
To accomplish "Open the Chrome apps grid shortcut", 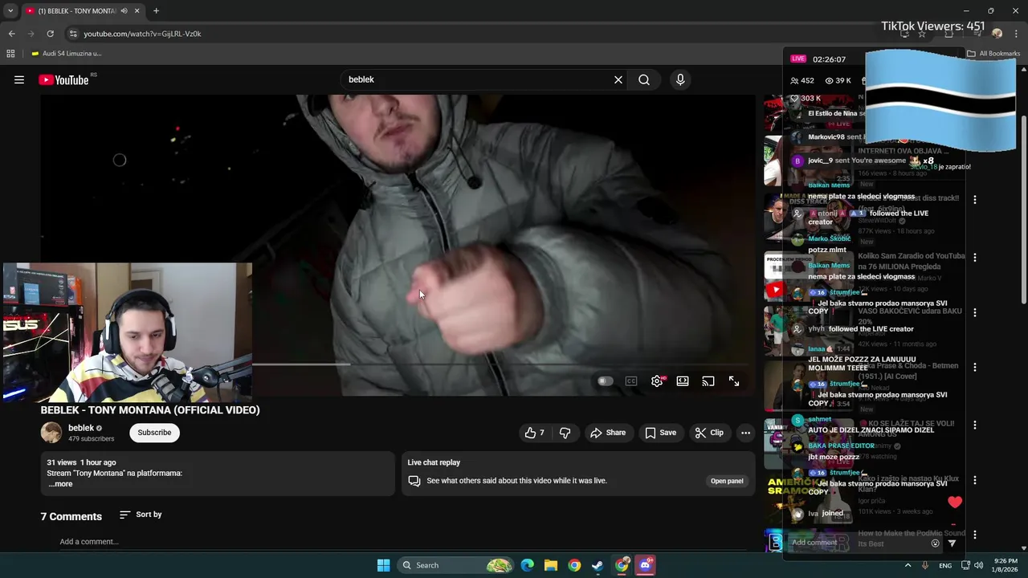I will (10, 54).
